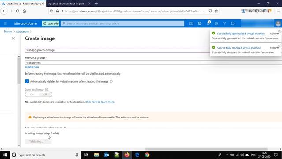
Task: Set Zone resiliency to Off
Action: point(45,95)
